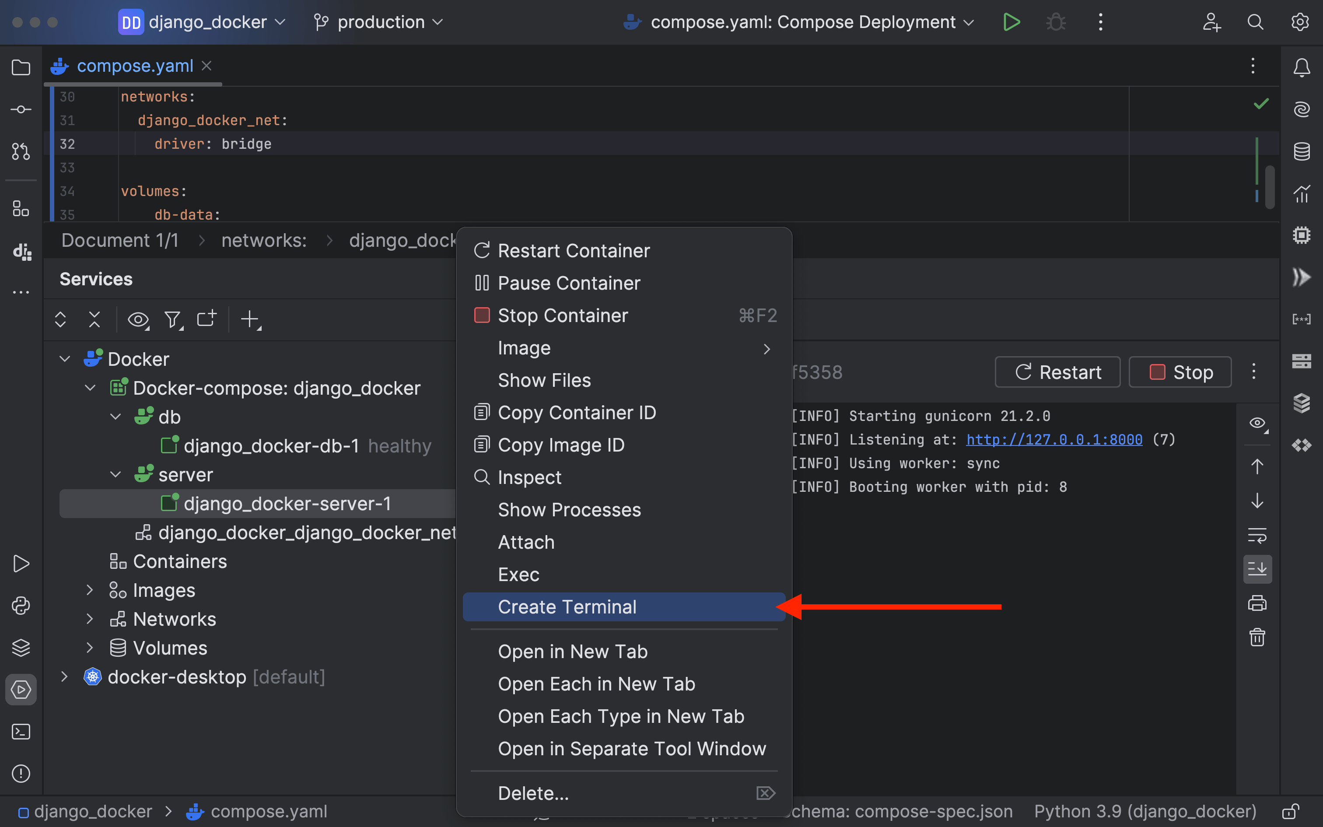This screenshot has width=1323, height=827.
Task: Click the View Options eye in Services toolbar
Action: tap(138, 319)
